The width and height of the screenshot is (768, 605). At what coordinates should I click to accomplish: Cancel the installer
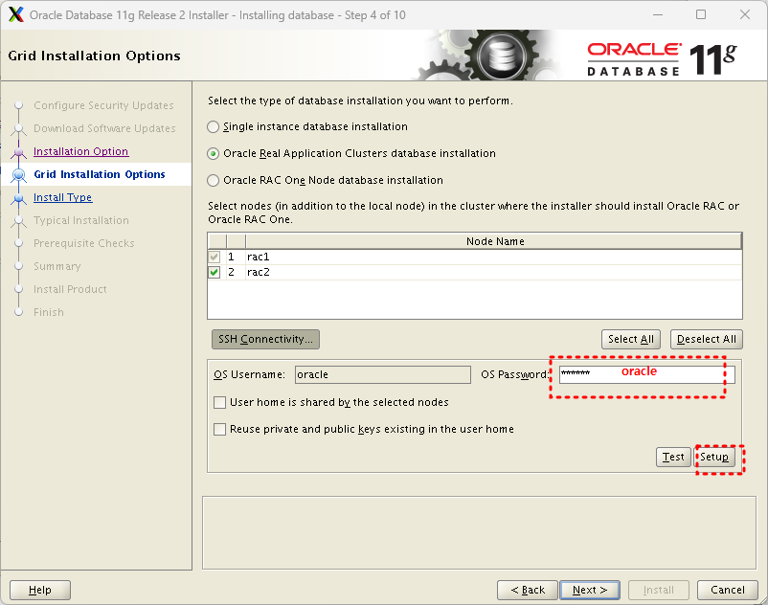(728, 590)
